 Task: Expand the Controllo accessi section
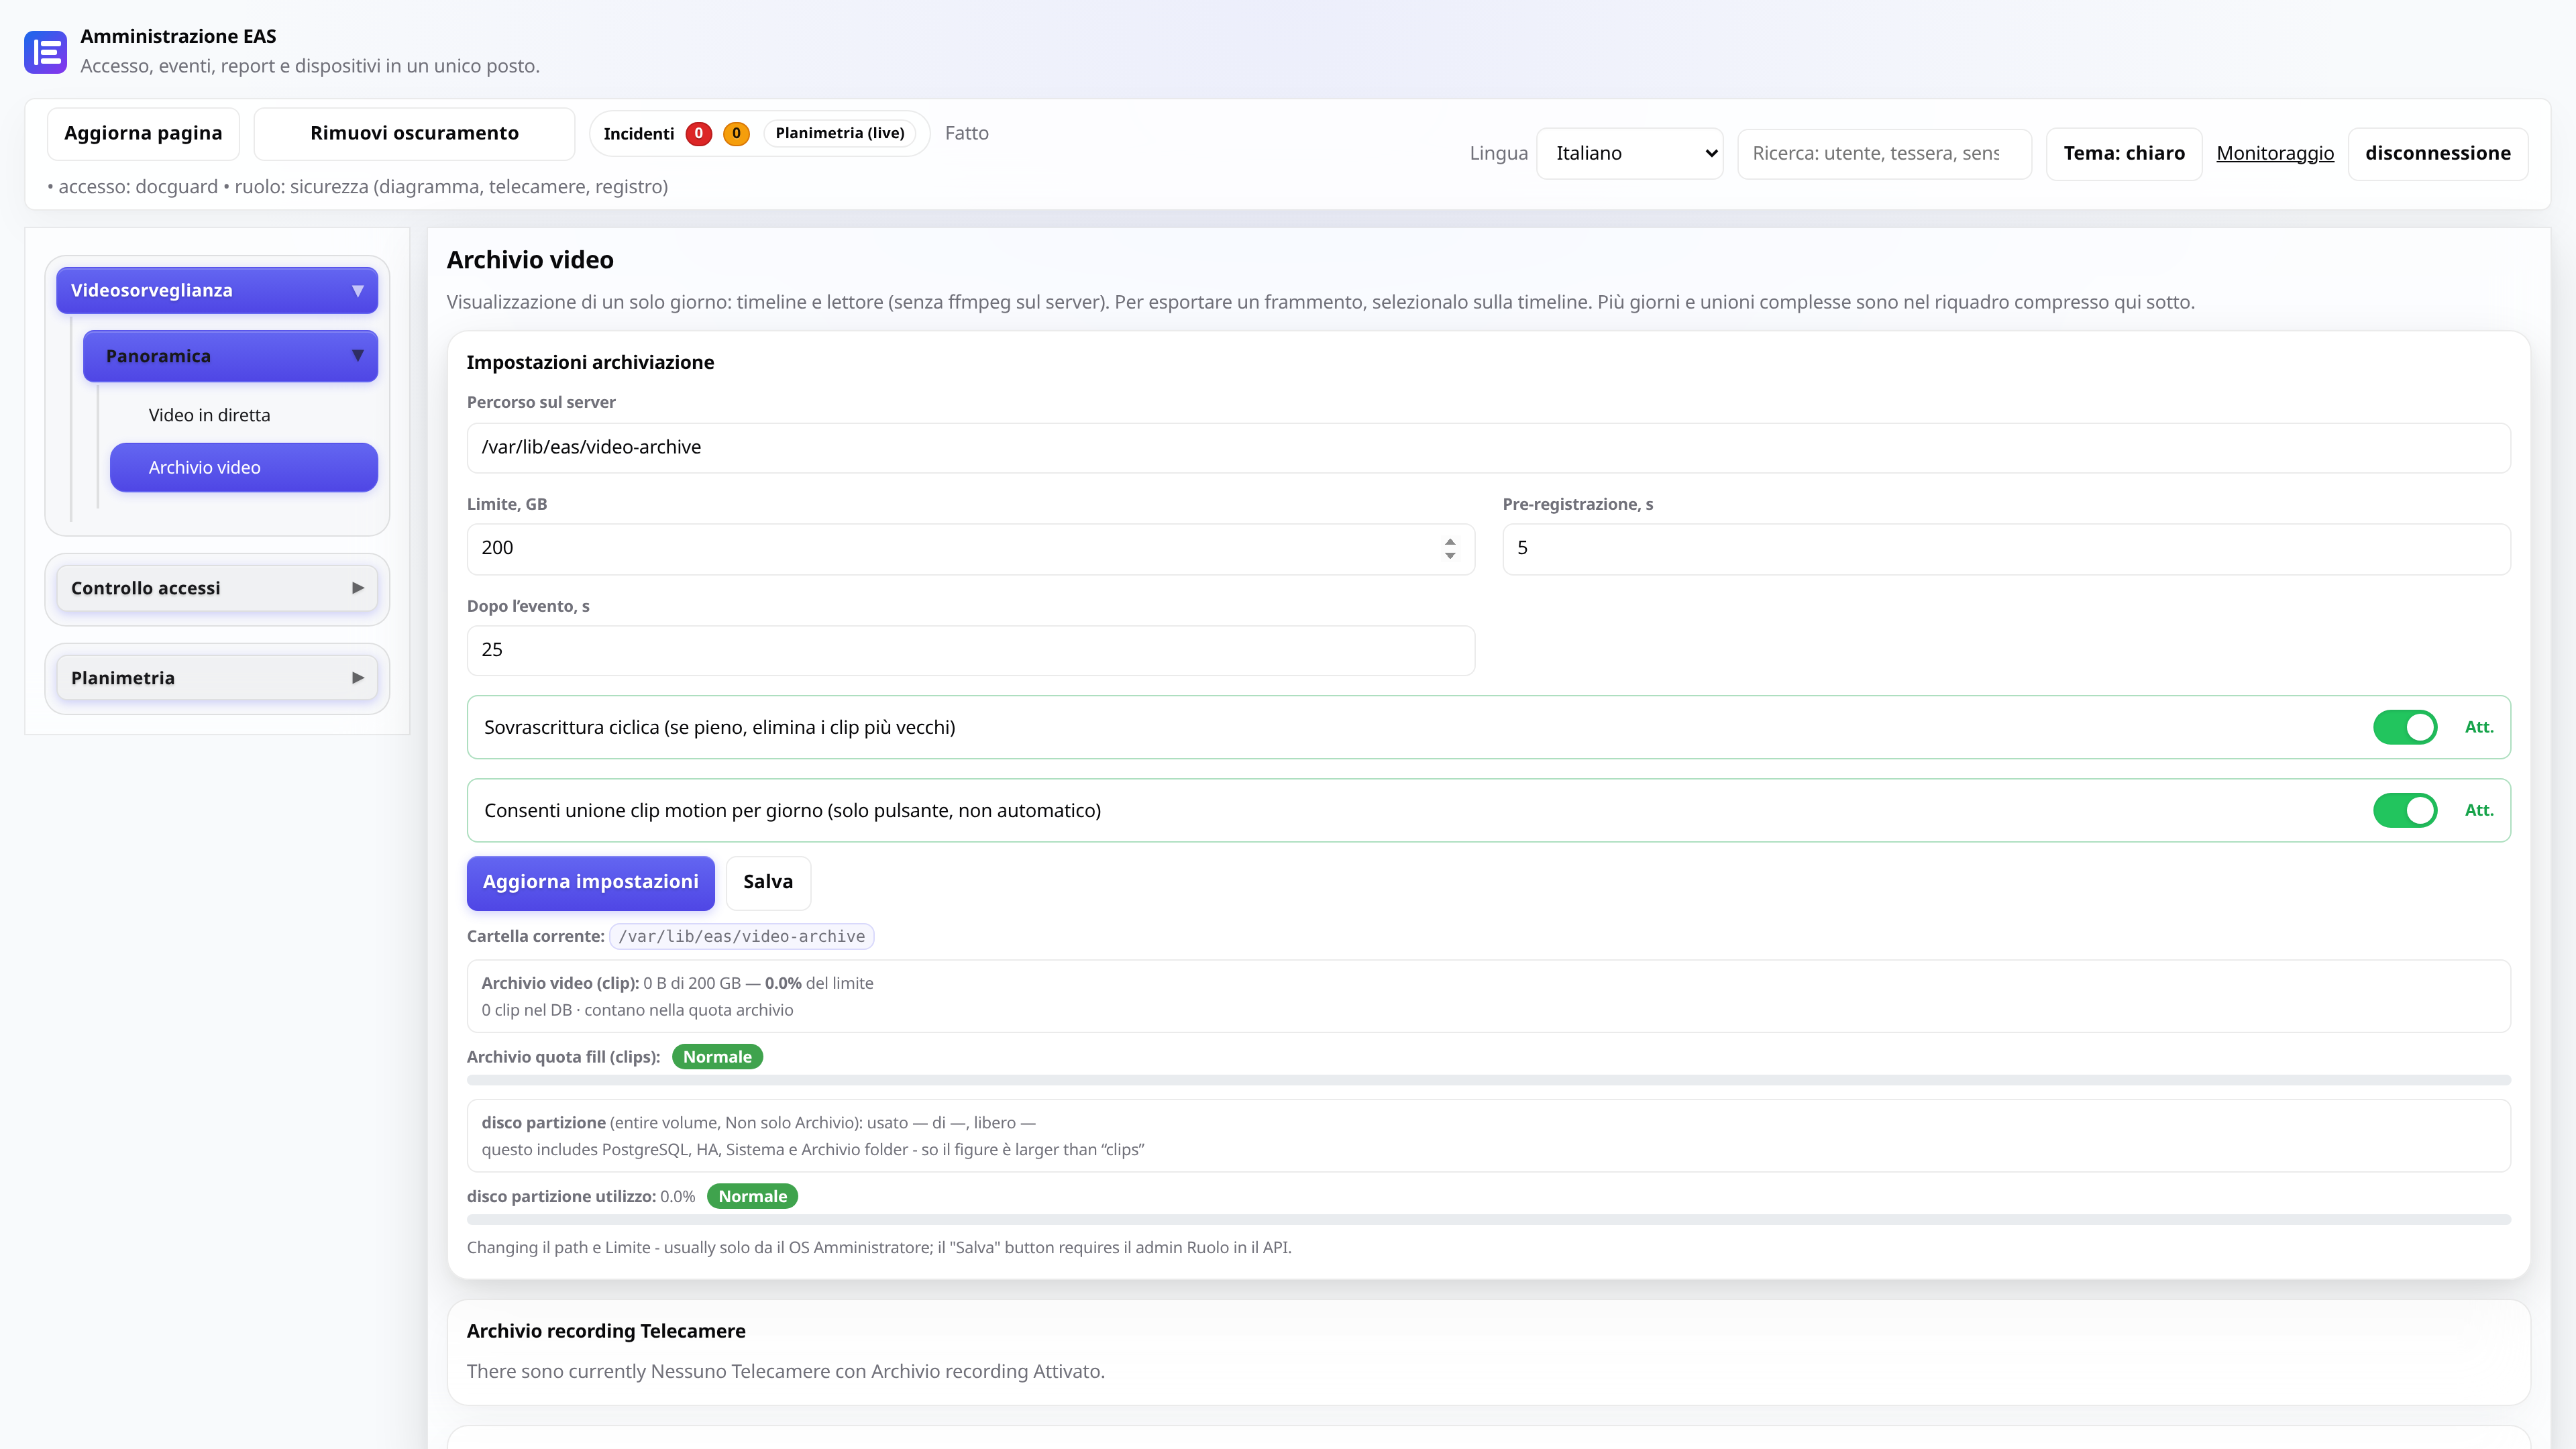pos(217,588)
